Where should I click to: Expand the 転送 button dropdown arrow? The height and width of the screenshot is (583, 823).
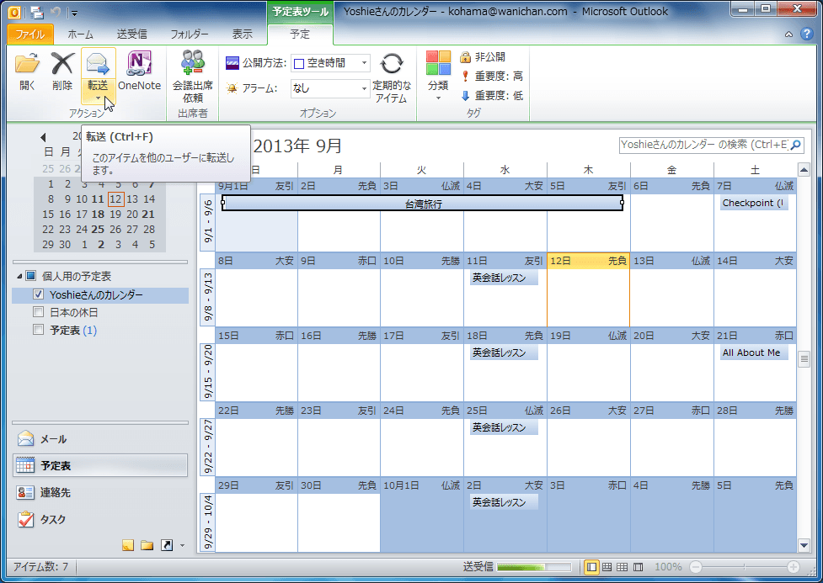pos(99,98)
